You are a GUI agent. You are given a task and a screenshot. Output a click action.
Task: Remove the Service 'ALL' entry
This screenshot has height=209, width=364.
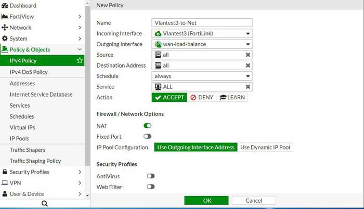coord(248,87)
